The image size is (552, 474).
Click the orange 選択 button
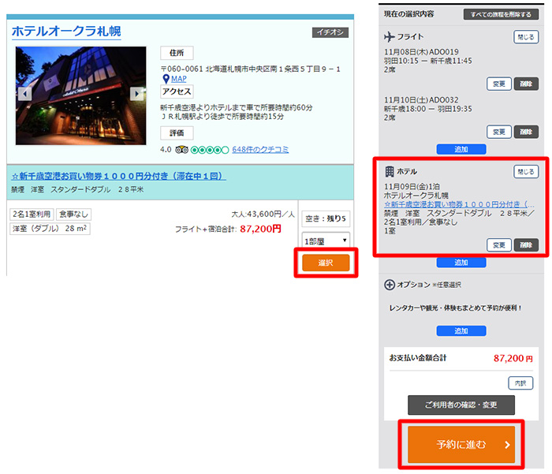(x=326, y=263)
